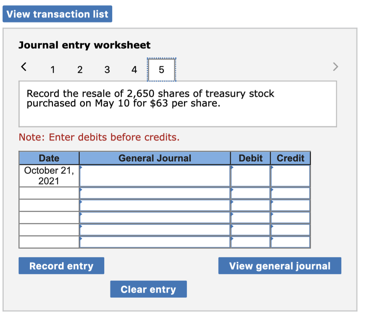Select transaction tab 4
The width and height of the screenshot is (365, 315).
pyautogui.click(x=134, y=70)
